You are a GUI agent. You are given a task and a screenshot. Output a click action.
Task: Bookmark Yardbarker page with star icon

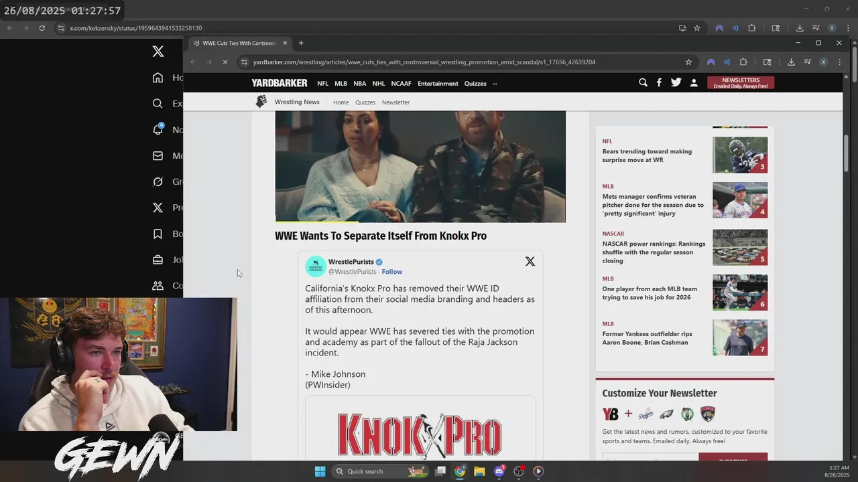pyautogui.click(x=688, y=62)
